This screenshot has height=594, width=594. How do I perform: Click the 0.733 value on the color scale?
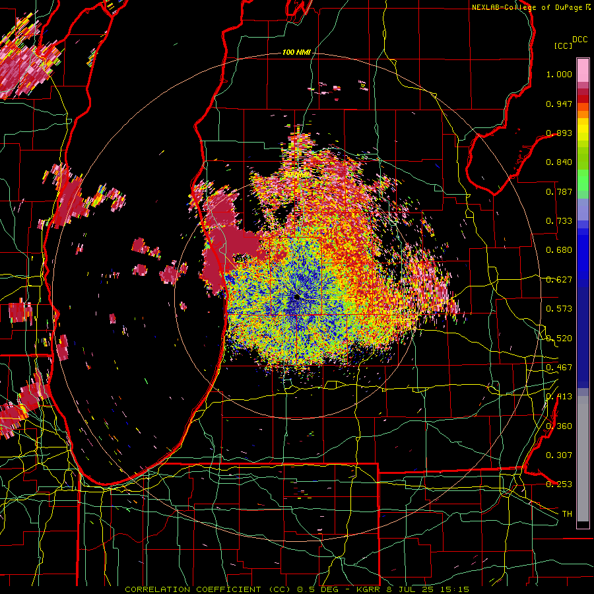coord(559,221)
